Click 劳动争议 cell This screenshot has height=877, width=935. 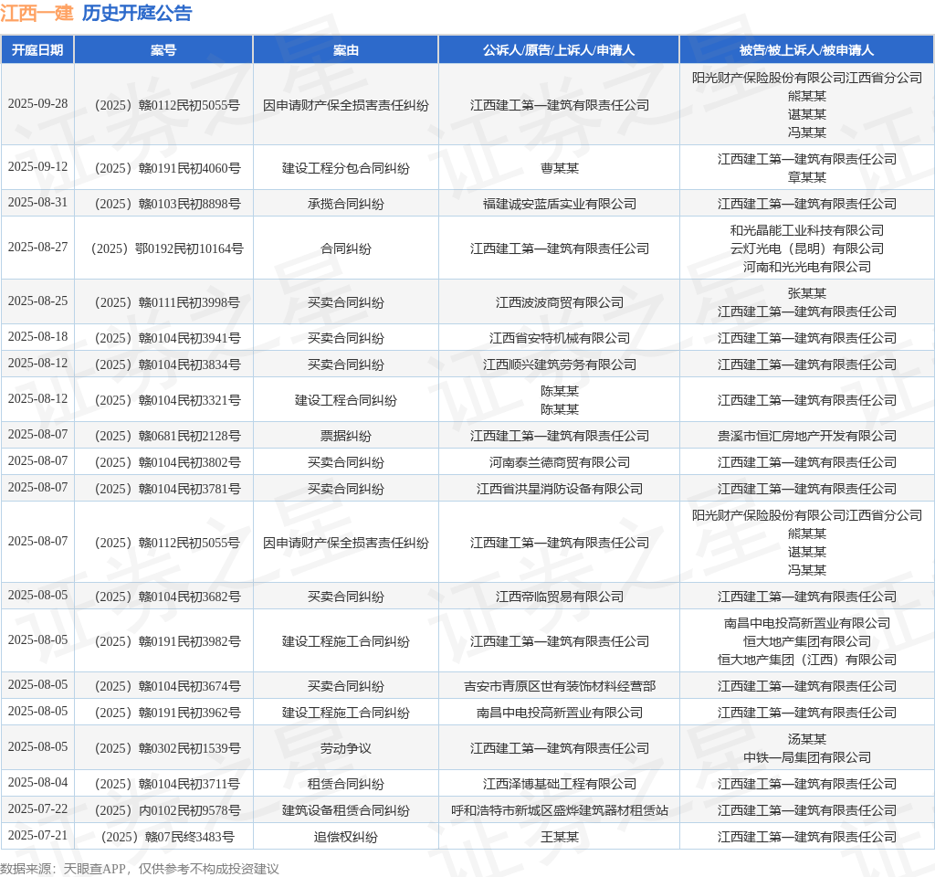(x=346, y=748)
